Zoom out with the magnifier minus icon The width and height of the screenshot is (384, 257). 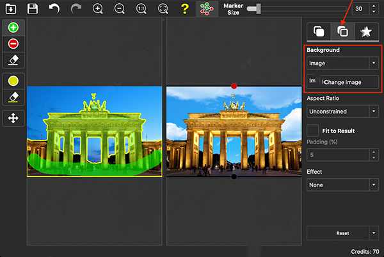120,9
